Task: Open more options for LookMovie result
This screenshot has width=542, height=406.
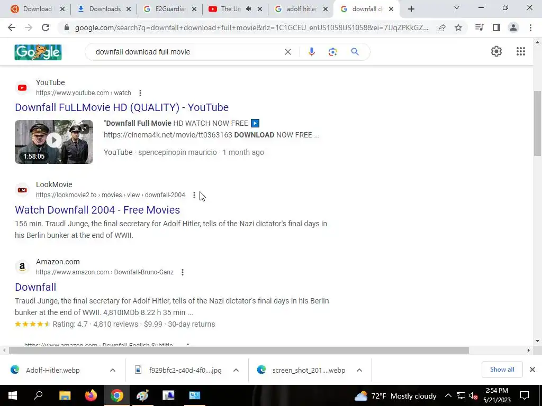Action: 194,195
